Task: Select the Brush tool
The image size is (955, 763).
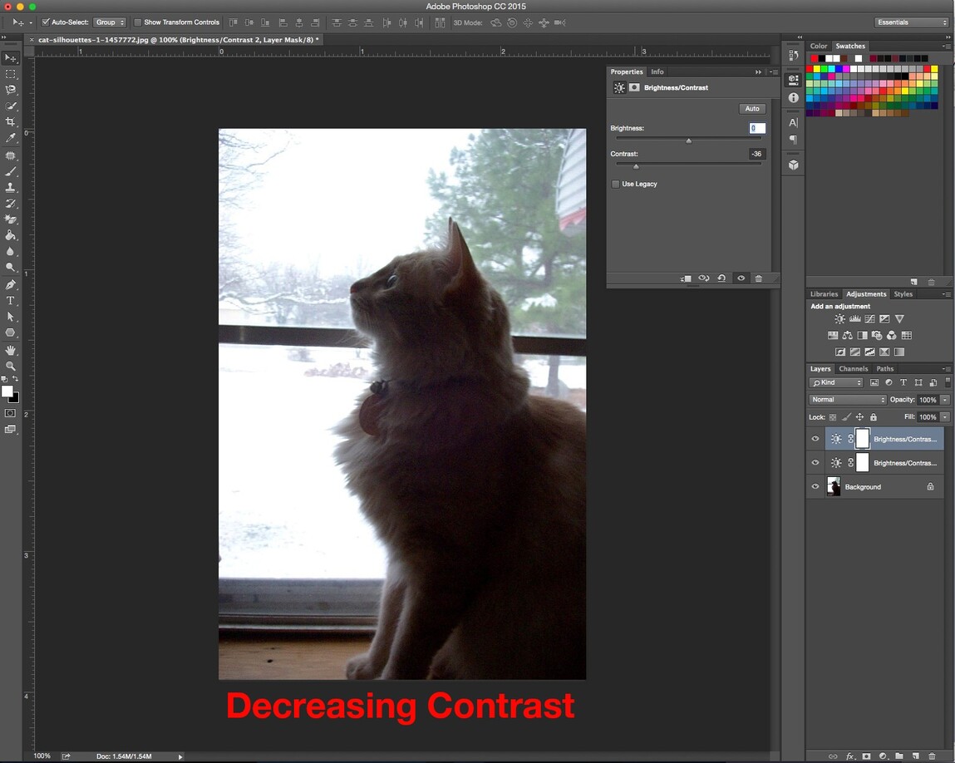Action: tap(10, 171)
